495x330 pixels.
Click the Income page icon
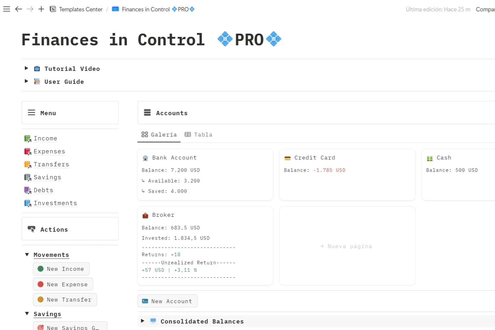pos(28,139)
